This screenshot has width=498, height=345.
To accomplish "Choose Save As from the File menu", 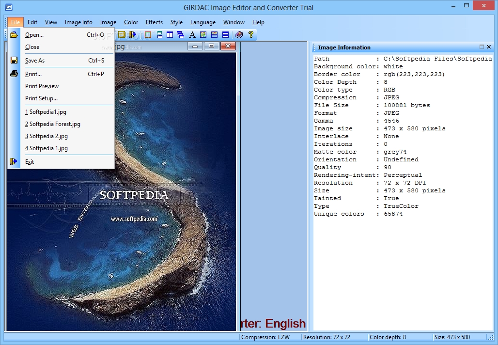I will pyautogui.click(x=61, y=61).
